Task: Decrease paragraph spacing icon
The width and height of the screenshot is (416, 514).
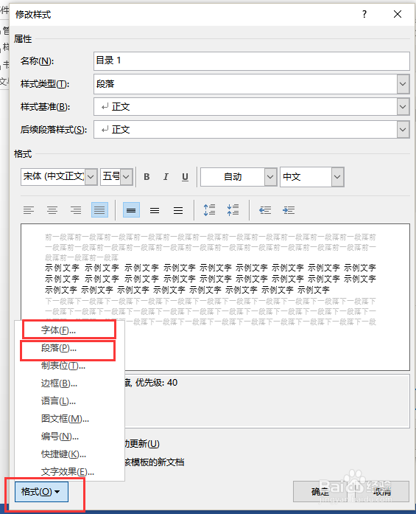Action: pyautogui.click(x=233, y=209)
